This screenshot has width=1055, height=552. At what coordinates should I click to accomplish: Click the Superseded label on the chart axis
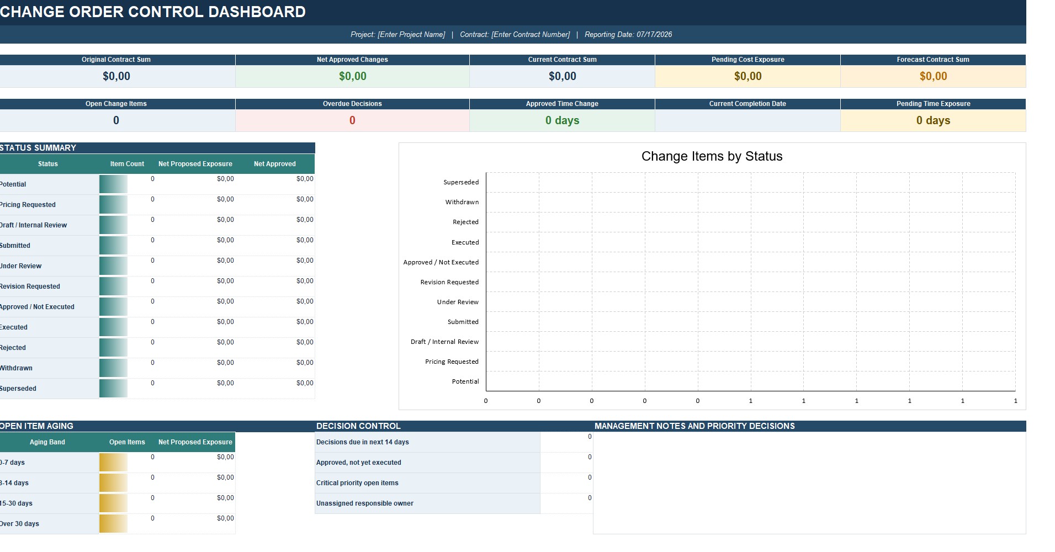[461, 182]
